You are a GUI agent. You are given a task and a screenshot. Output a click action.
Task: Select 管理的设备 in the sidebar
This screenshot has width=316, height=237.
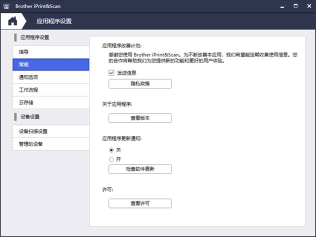[x=50, y=144]
